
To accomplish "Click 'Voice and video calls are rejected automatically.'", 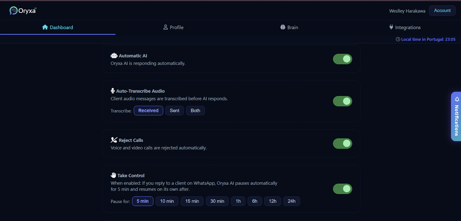I will (159, 148).
